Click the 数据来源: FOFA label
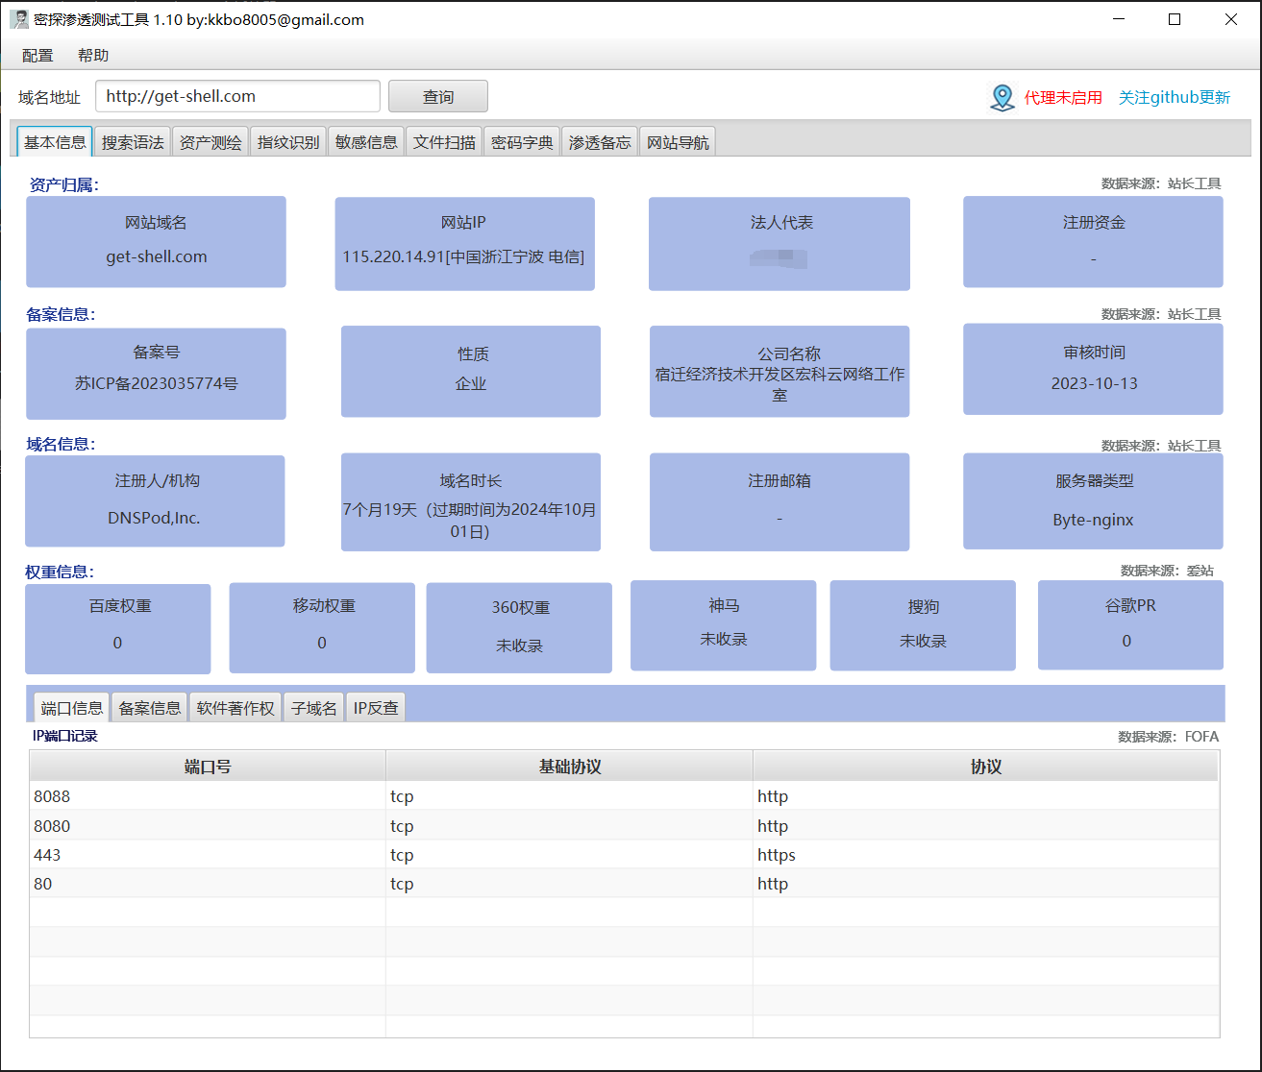 point(1168,737)
